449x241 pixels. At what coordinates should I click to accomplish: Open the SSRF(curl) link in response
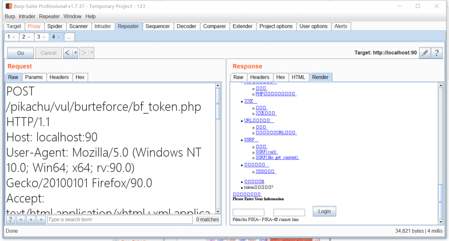coord(266,152)
